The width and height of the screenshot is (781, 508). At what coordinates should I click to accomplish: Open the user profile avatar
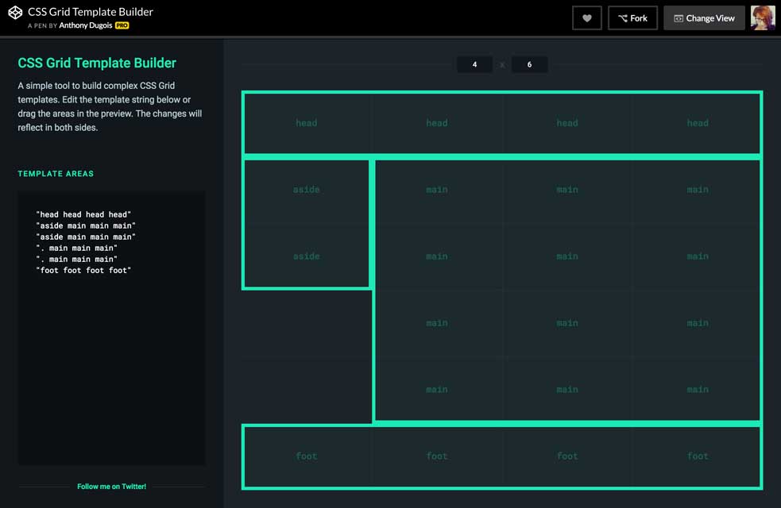[x=763, y=18]
